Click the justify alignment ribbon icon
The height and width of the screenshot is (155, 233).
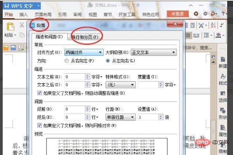188,35
